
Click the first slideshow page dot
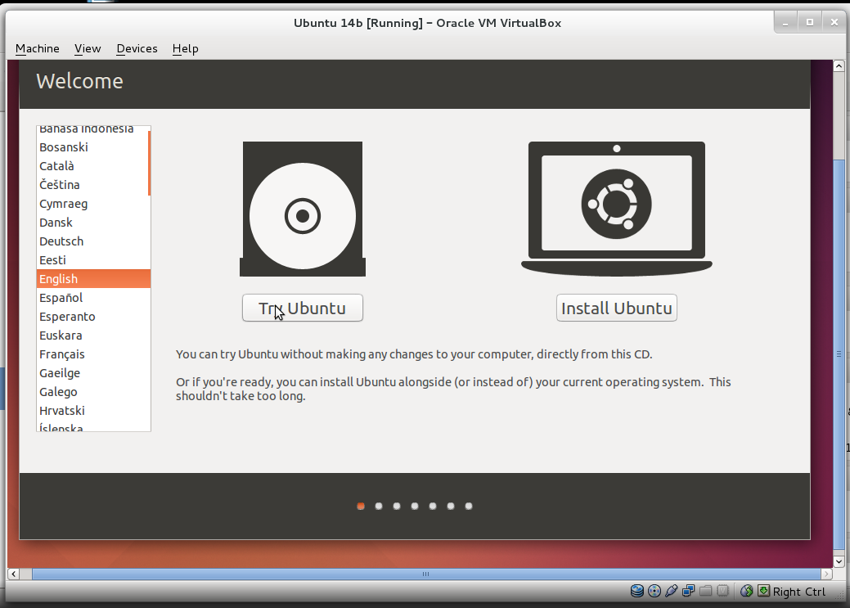[360, 506]
